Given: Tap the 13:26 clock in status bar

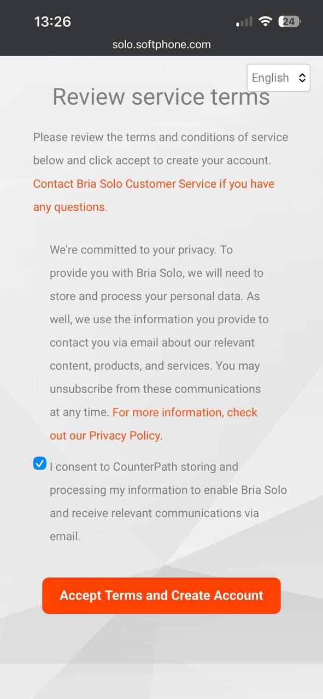Looking at the screenshot, I should tap(52, 22).
